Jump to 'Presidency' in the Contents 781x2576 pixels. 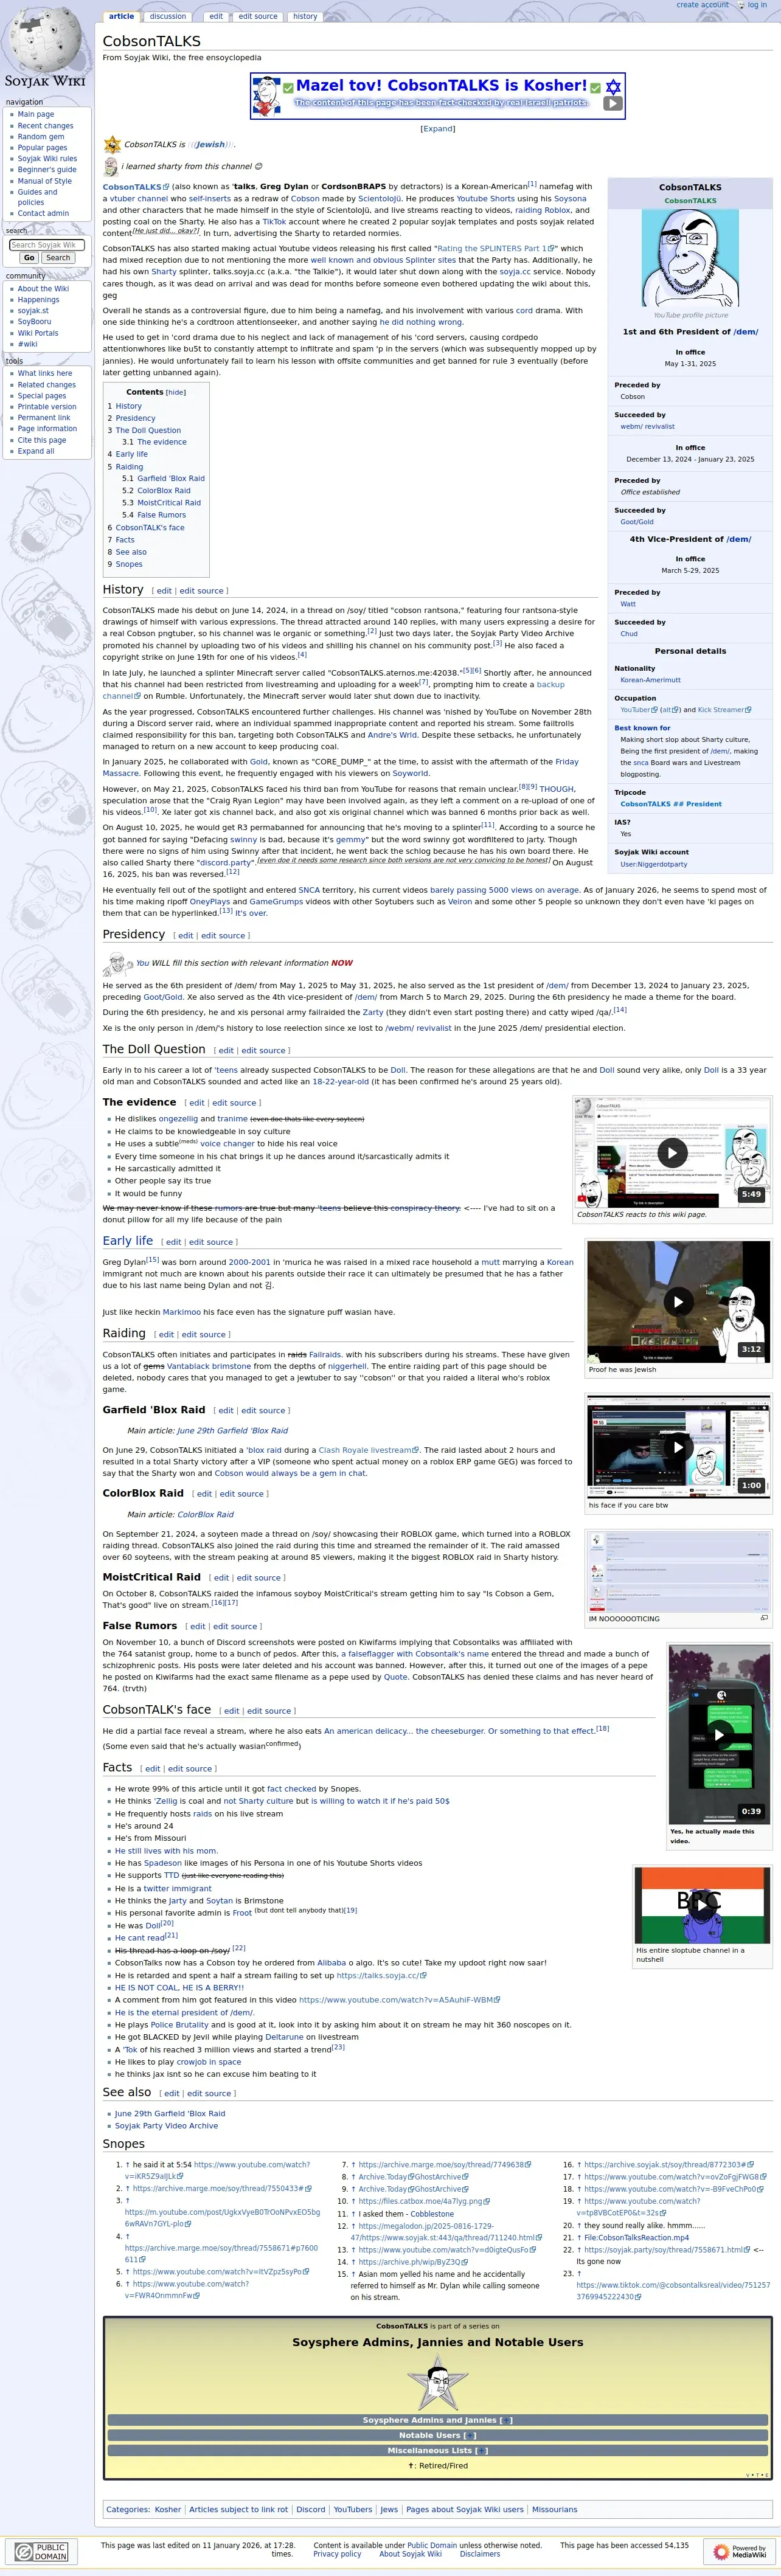point(135,418)
